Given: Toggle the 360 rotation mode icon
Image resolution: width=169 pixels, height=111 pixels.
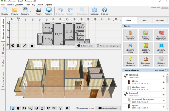Looking at the screenshot, I should [13, 108].
